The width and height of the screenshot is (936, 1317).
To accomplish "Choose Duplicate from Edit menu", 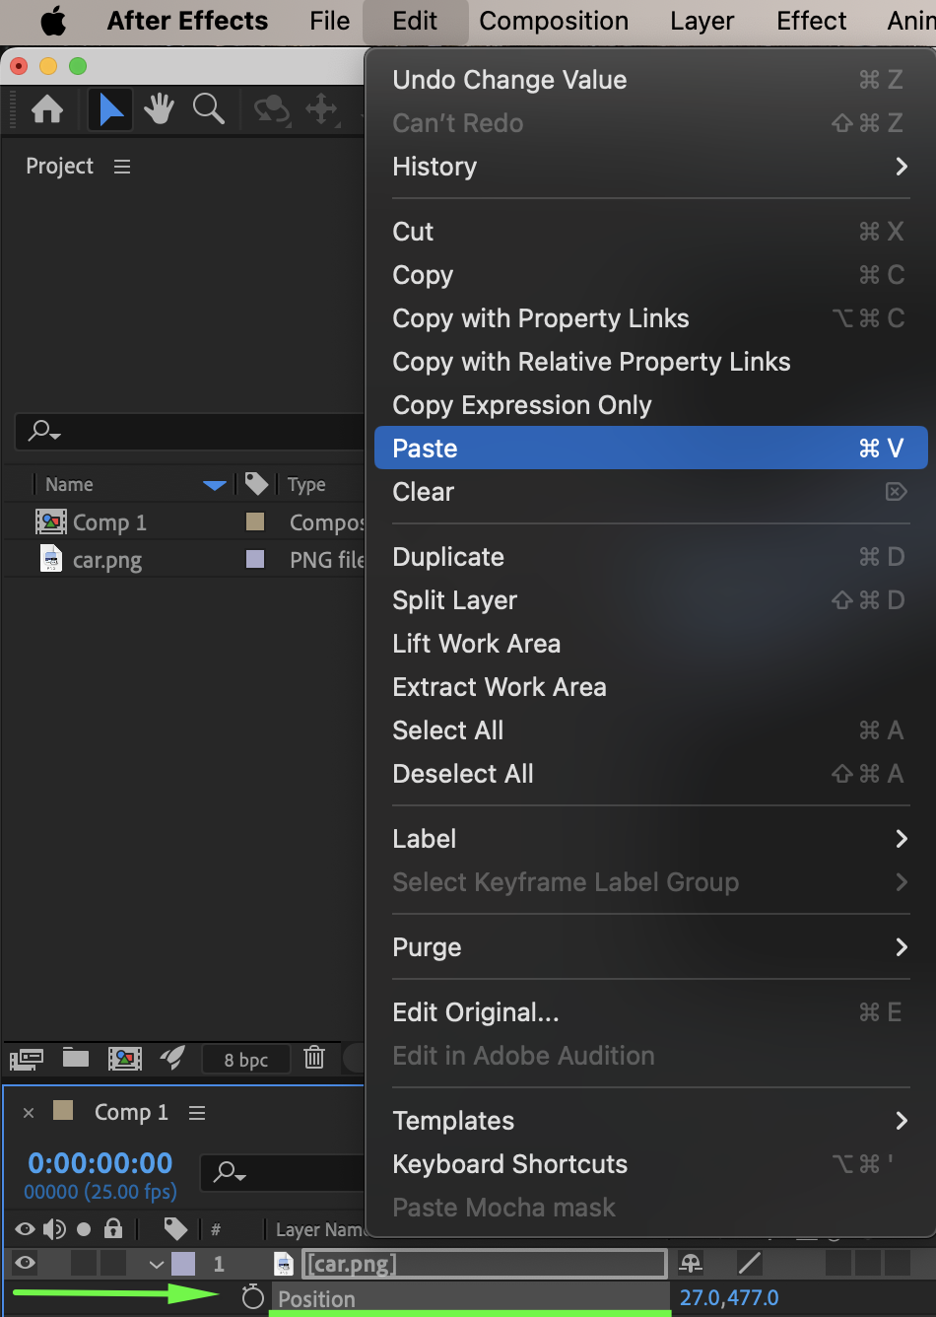I will [x=650, y=557].
